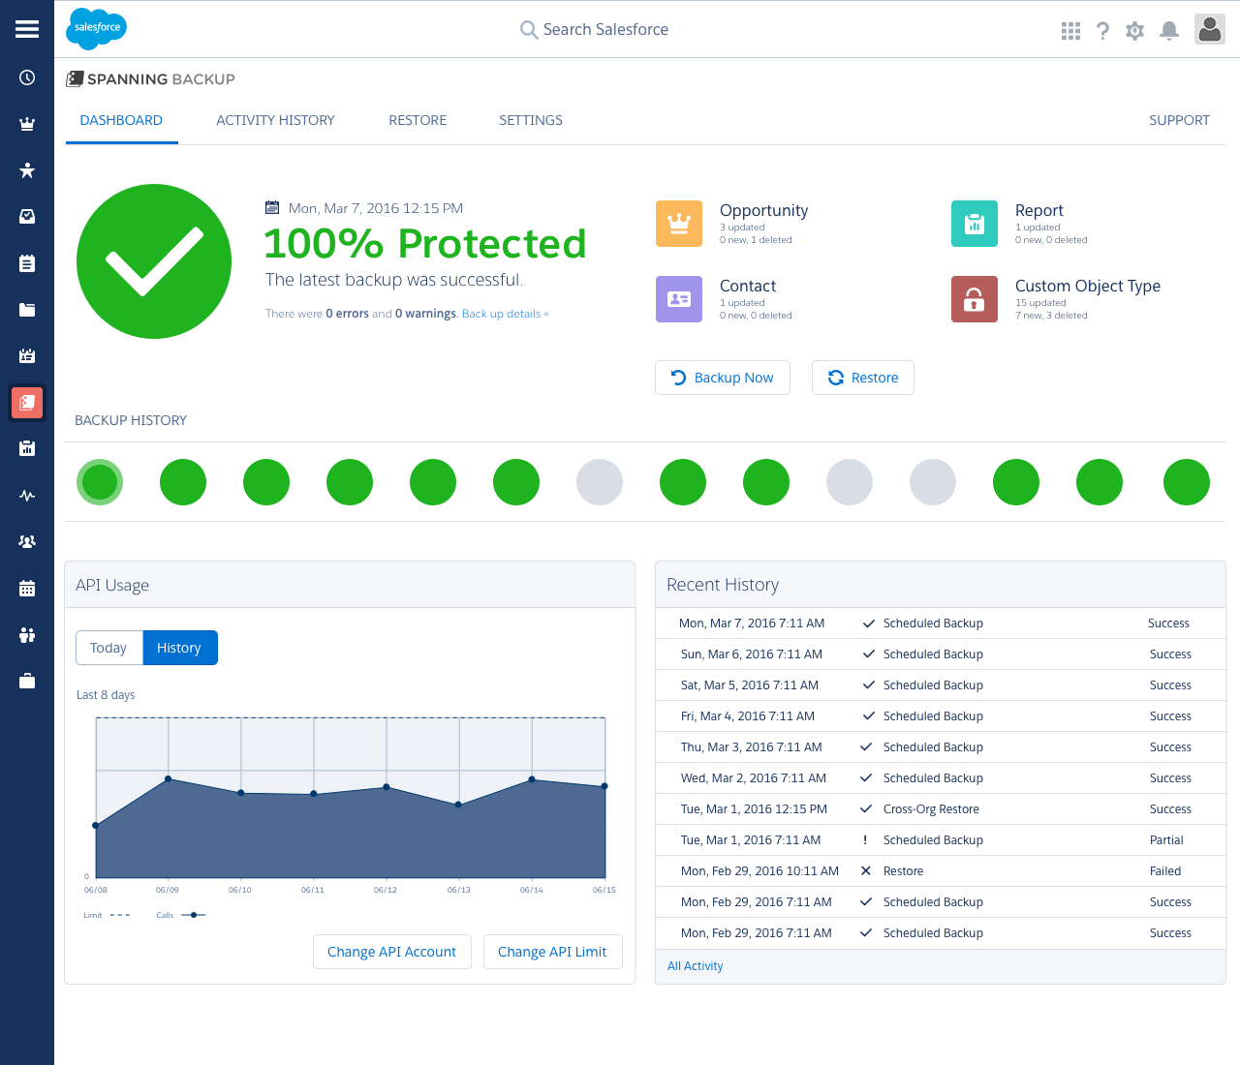The image size is (1240, 1065).
Task: Click the Report object title
Action: [x=1038, y=210]
